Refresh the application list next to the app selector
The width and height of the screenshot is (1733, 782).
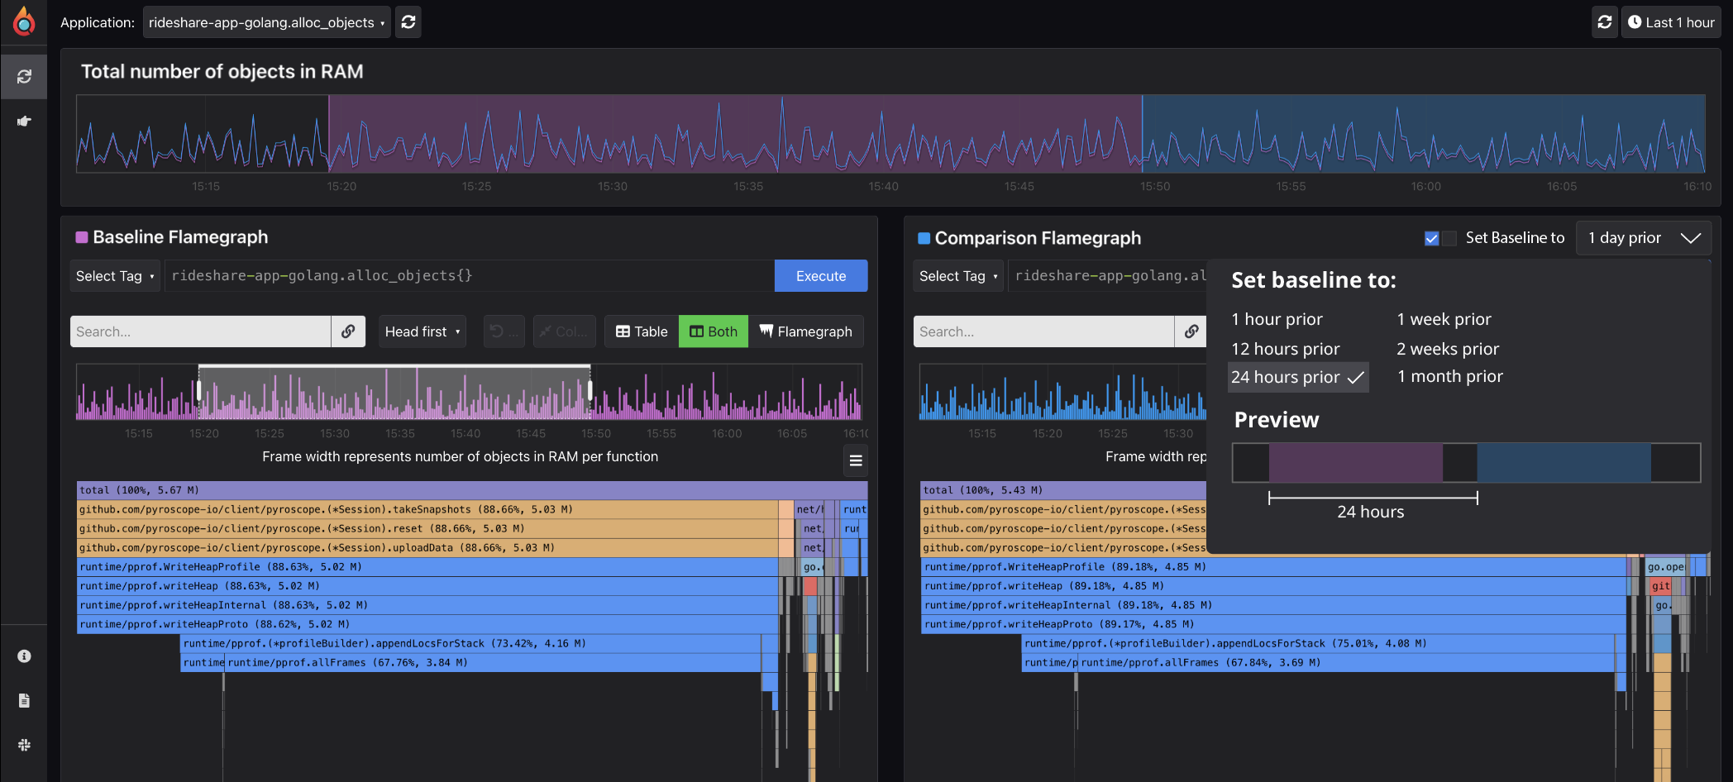click(408, 21)
